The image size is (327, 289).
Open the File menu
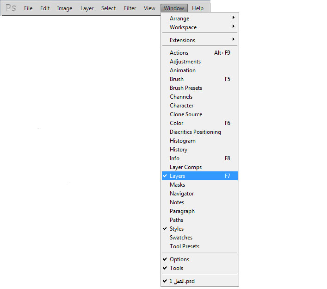click(x=28, y=8)
